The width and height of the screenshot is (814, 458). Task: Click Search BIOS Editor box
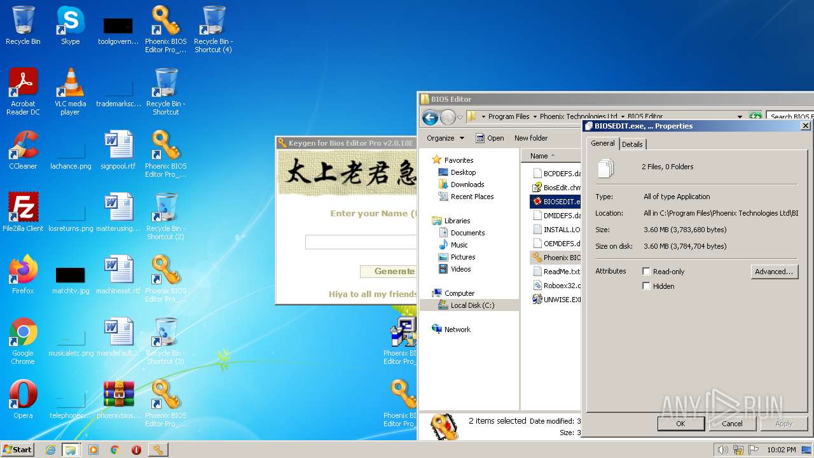(x=790, y=117)
